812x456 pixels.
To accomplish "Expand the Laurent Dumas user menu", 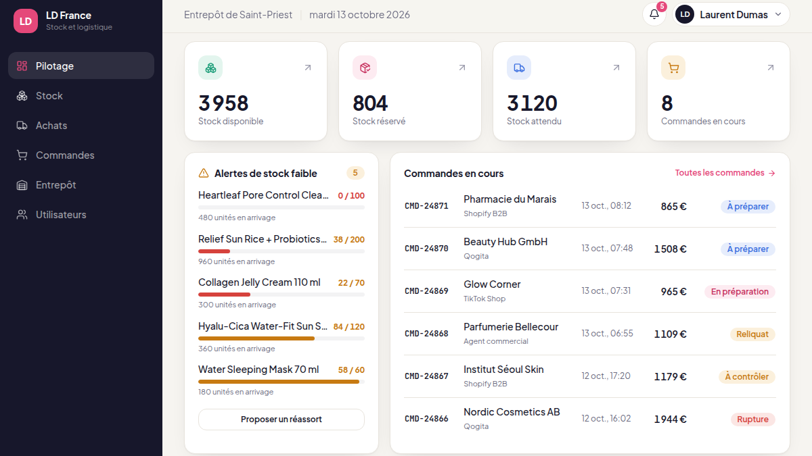I will click(x=732, y=14).
